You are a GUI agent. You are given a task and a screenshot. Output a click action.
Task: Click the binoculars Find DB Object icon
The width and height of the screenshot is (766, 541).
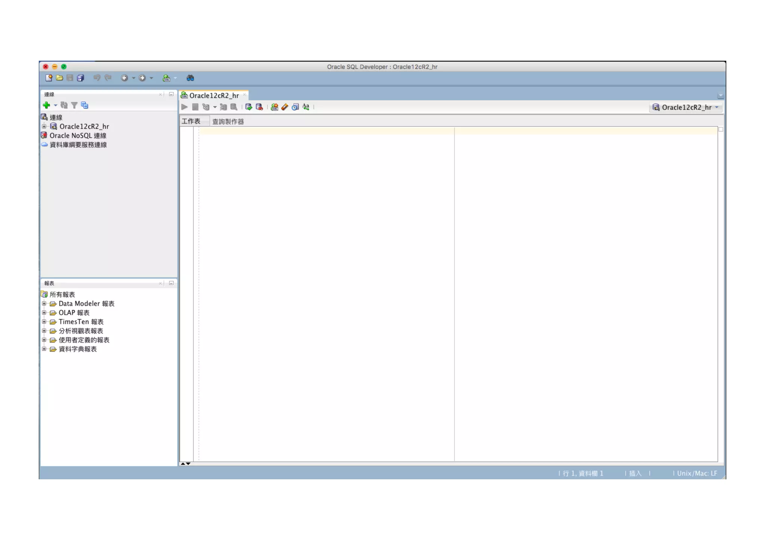(x=190, y=78)
